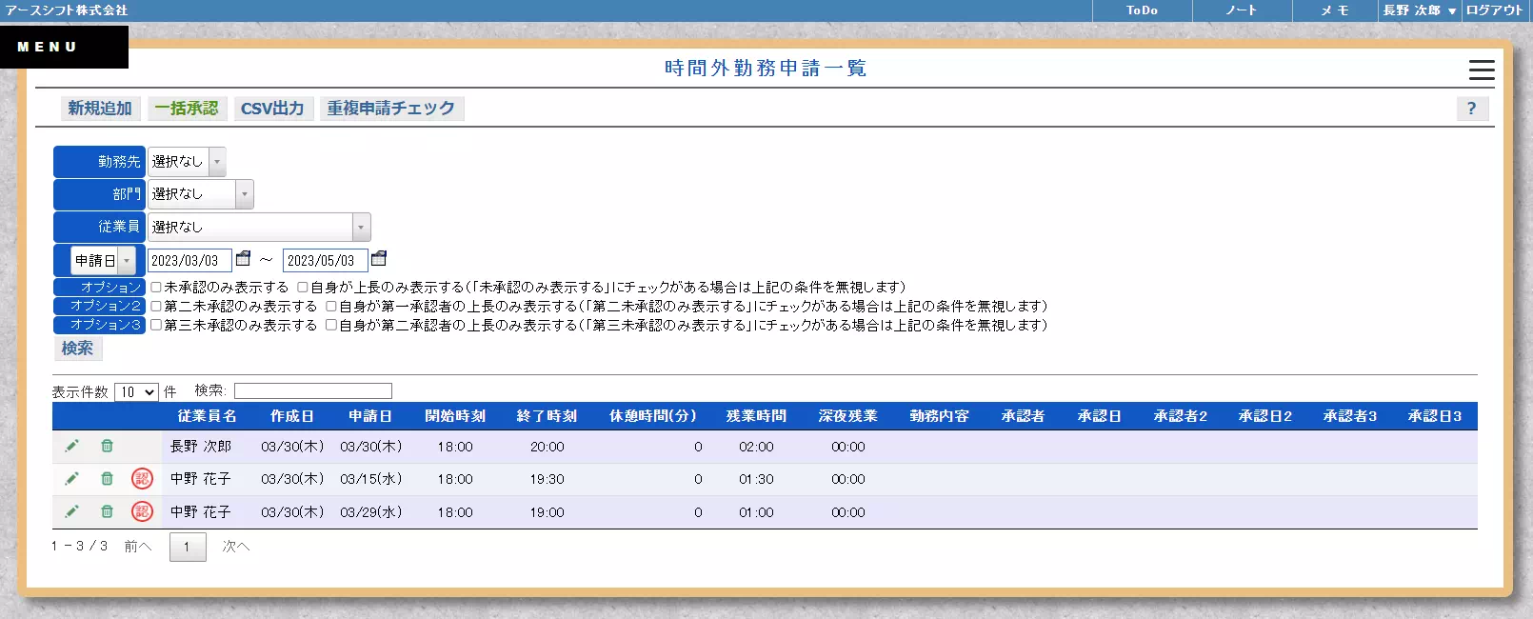Toggle 自身が上長のみ表示する checkbox
This screenshot has width=1533, height=619.
pos(303,287)
